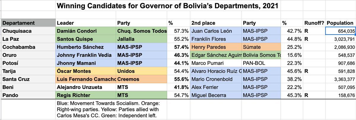This screenshot has width=356, height=120.
Task: Select the Luis Fernando Camacho cell
Action: [x=86, y=79]
